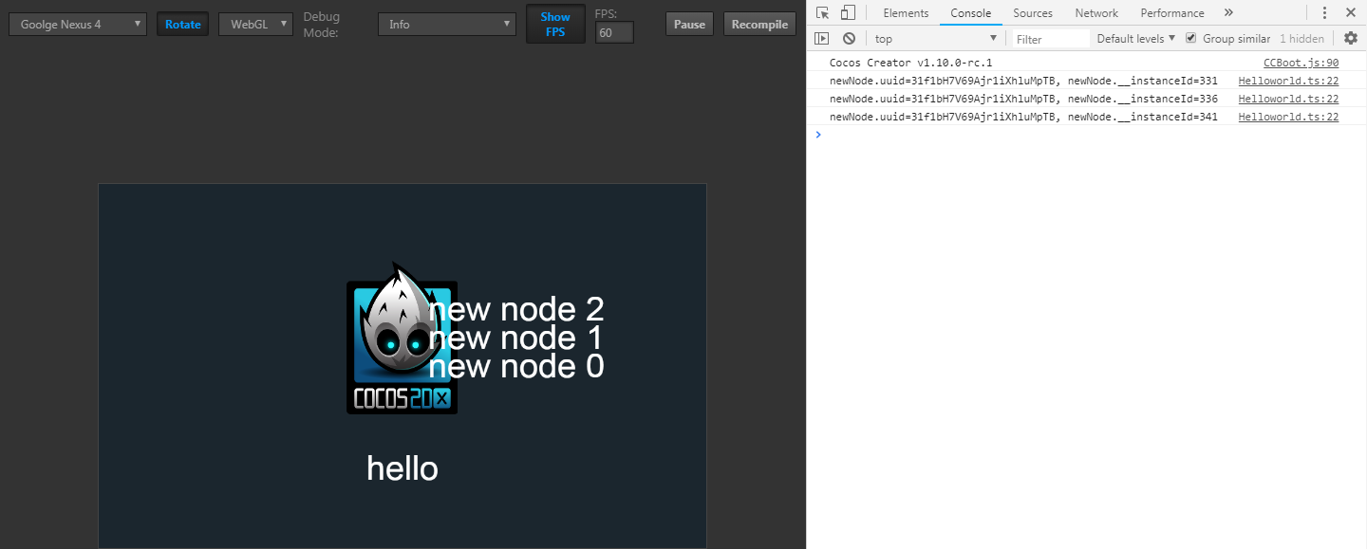Show more DevTools tabs chevron
This screenshot has width=1367, height=549.
click(x=1228, y=12)
